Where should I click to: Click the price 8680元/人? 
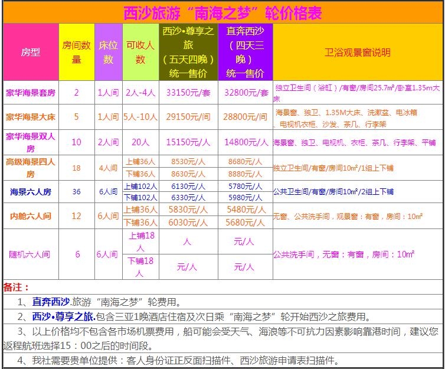pos(245,162)
